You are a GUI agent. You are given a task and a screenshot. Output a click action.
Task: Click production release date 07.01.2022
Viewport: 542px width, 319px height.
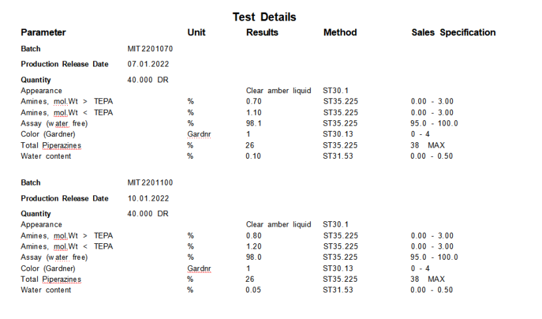148,64
